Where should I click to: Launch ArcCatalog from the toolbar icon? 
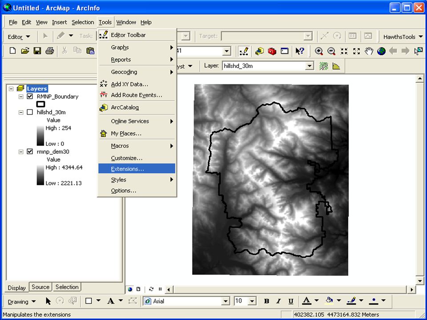259,51
